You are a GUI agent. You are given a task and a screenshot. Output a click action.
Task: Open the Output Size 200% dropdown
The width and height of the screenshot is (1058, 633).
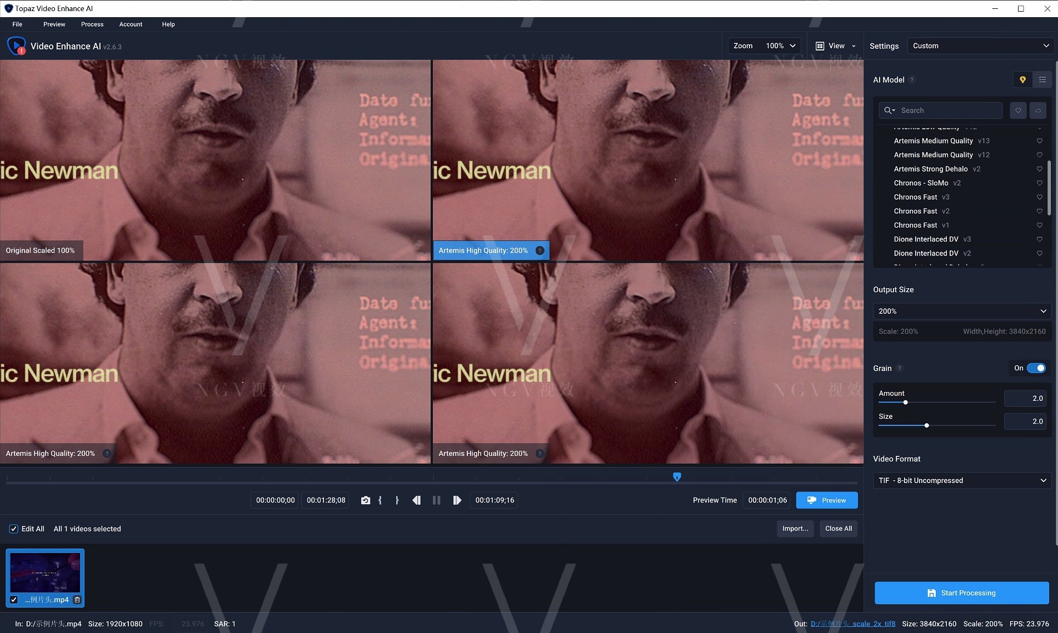coord(962,312)
